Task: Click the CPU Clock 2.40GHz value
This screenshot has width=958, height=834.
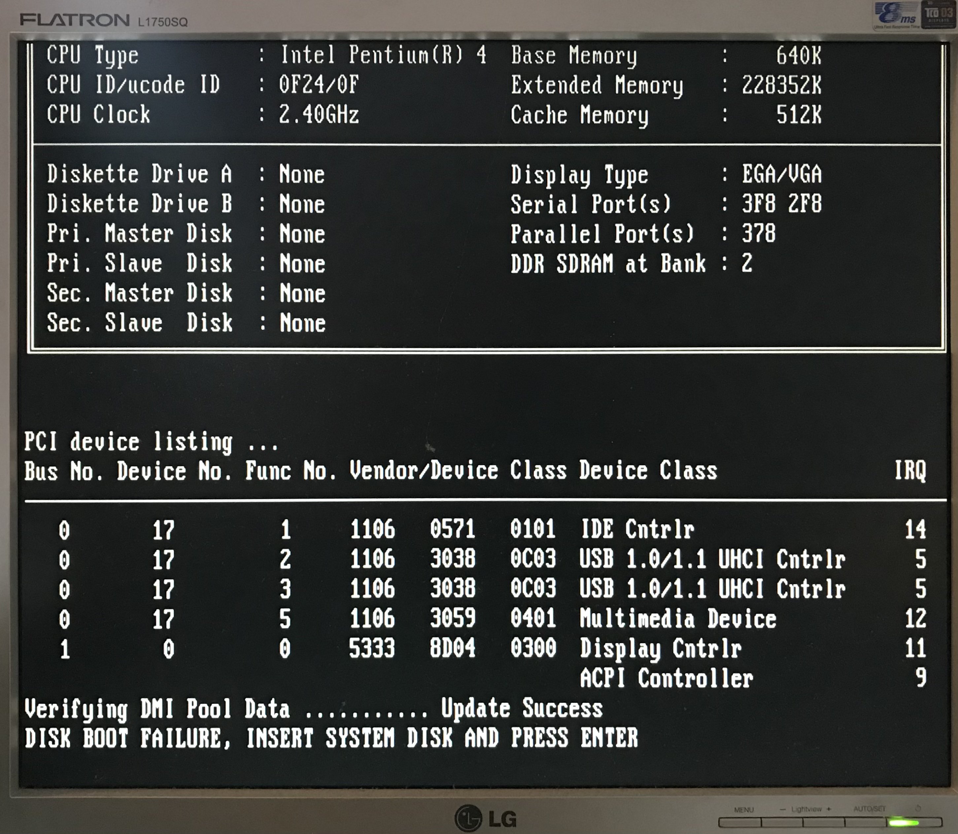Action: click(x=319, y=115)
